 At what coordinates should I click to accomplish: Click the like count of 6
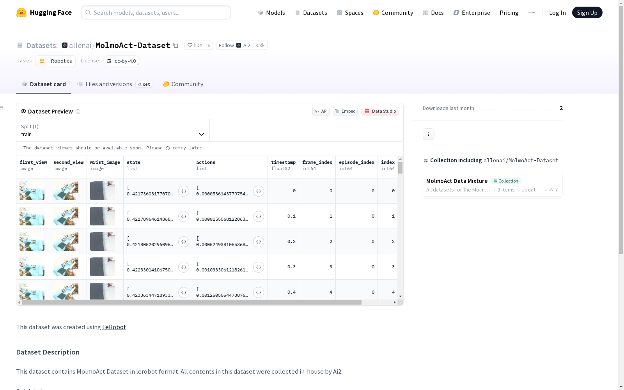(x=209, y=45)
